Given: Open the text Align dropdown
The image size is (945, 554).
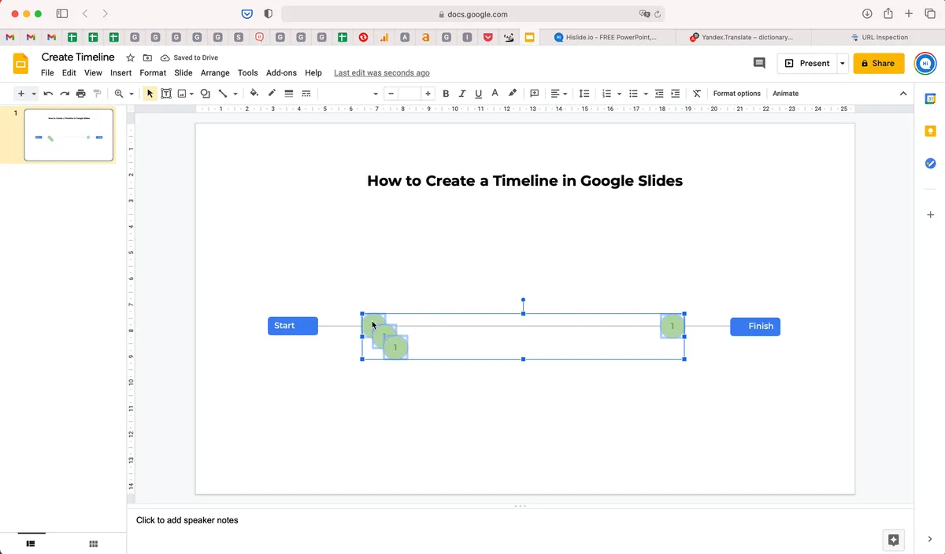Looking at the screenshot, I should click(558, 94).
